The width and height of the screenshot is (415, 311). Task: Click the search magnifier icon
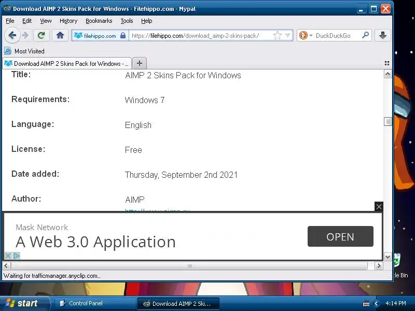(366, 35)
